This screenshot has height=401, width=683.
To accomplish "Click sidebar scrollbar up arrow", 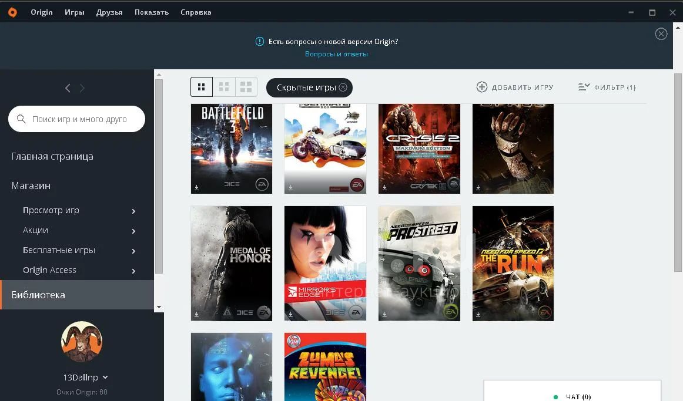I will (x=159, y=75).
